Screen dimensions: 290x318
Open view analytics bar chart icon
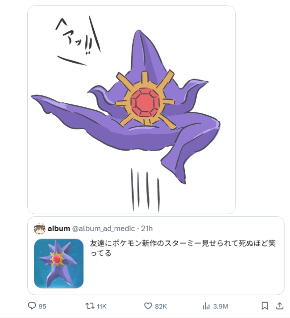point(206,306)
